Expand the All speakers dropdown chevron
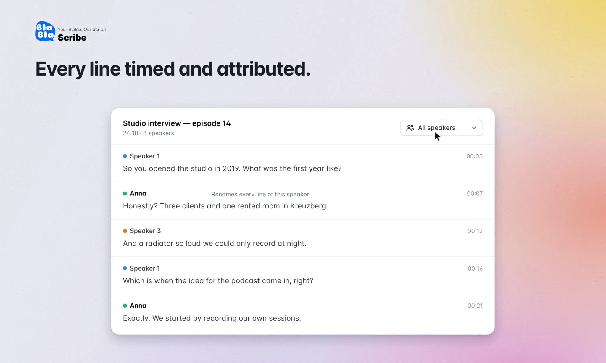This screenshot has height=363, width=606. click(474, 128)
